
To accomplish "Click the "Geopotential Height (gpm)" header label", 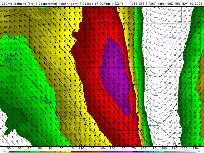I will [59, 4].
